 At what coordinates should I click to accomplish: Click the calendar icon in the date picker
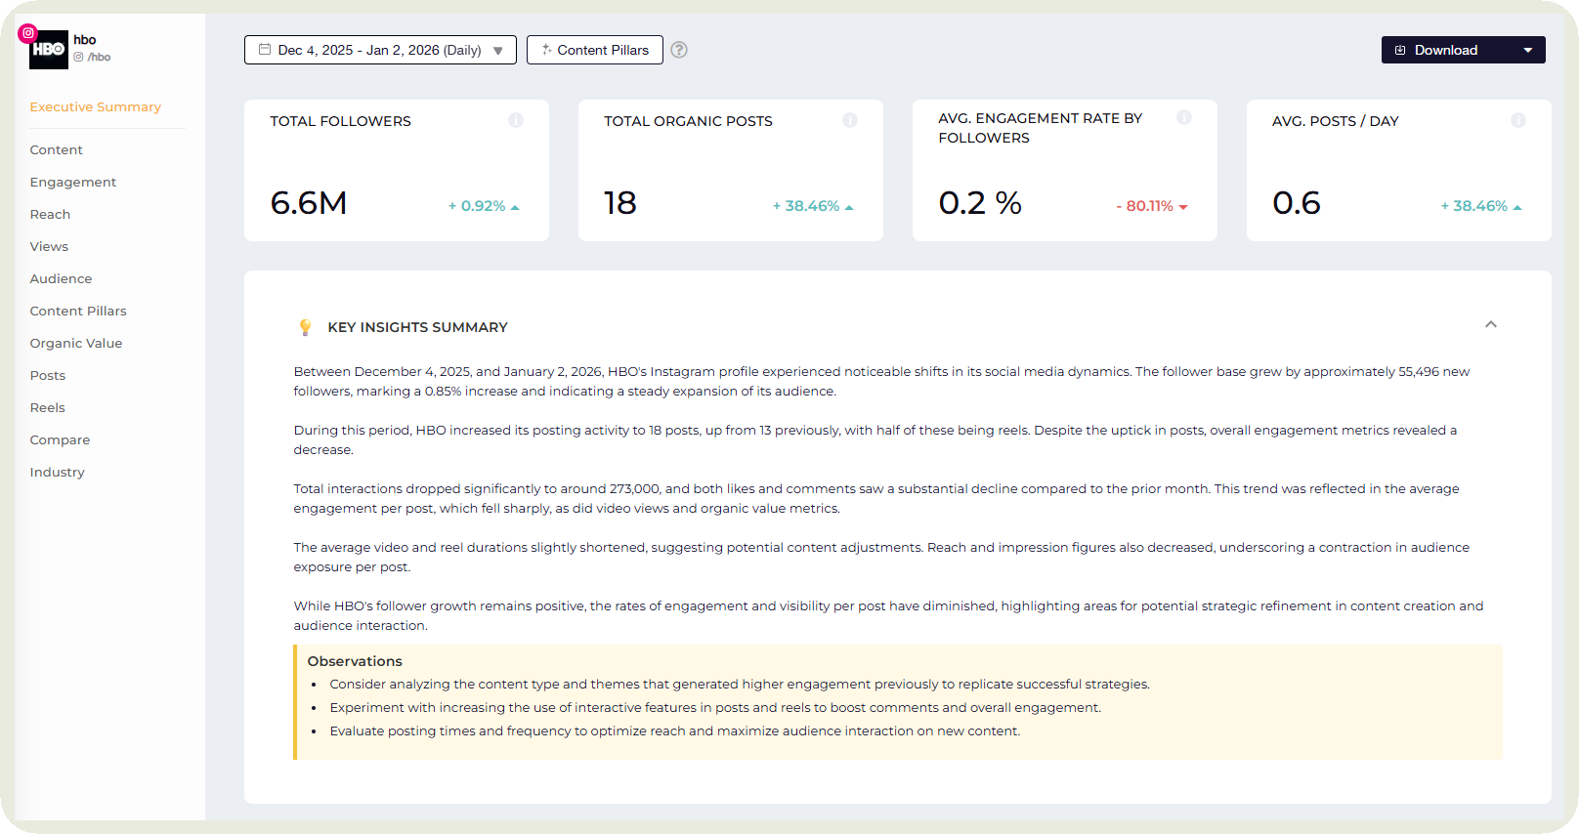264,49
